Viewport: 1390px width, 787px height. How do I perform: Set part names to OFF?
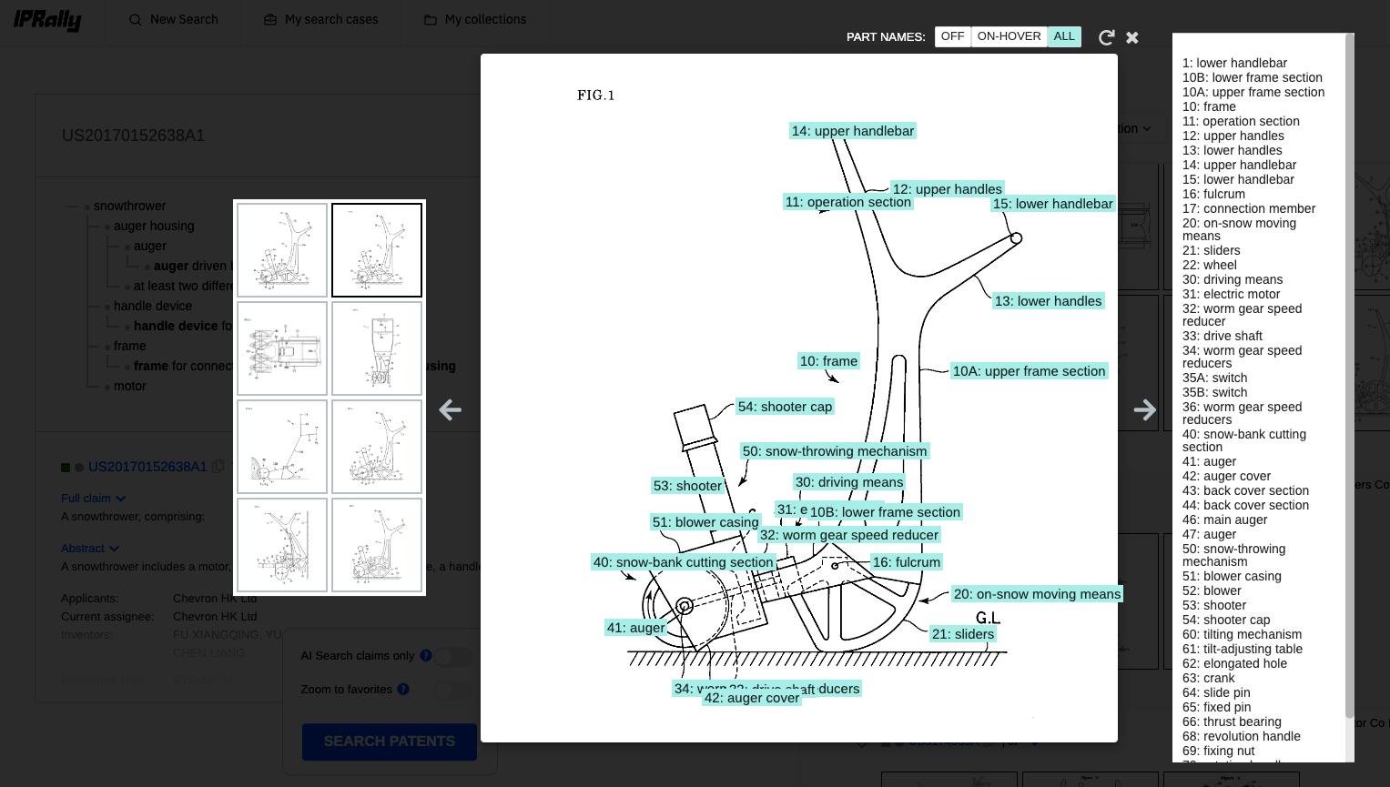pos(952,36)
